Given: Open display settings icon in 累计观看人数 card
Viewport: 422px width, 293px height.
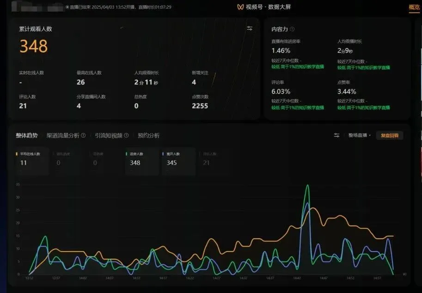Looking at the screenshot, I should (250, 28).
